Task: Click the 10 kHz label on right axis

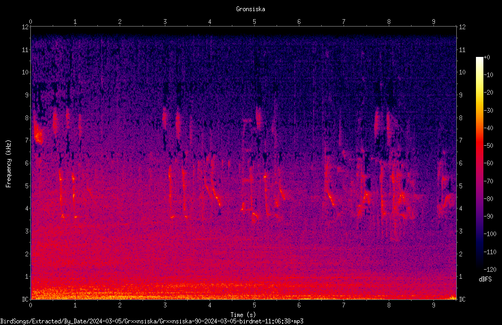Action: [462, 72]
